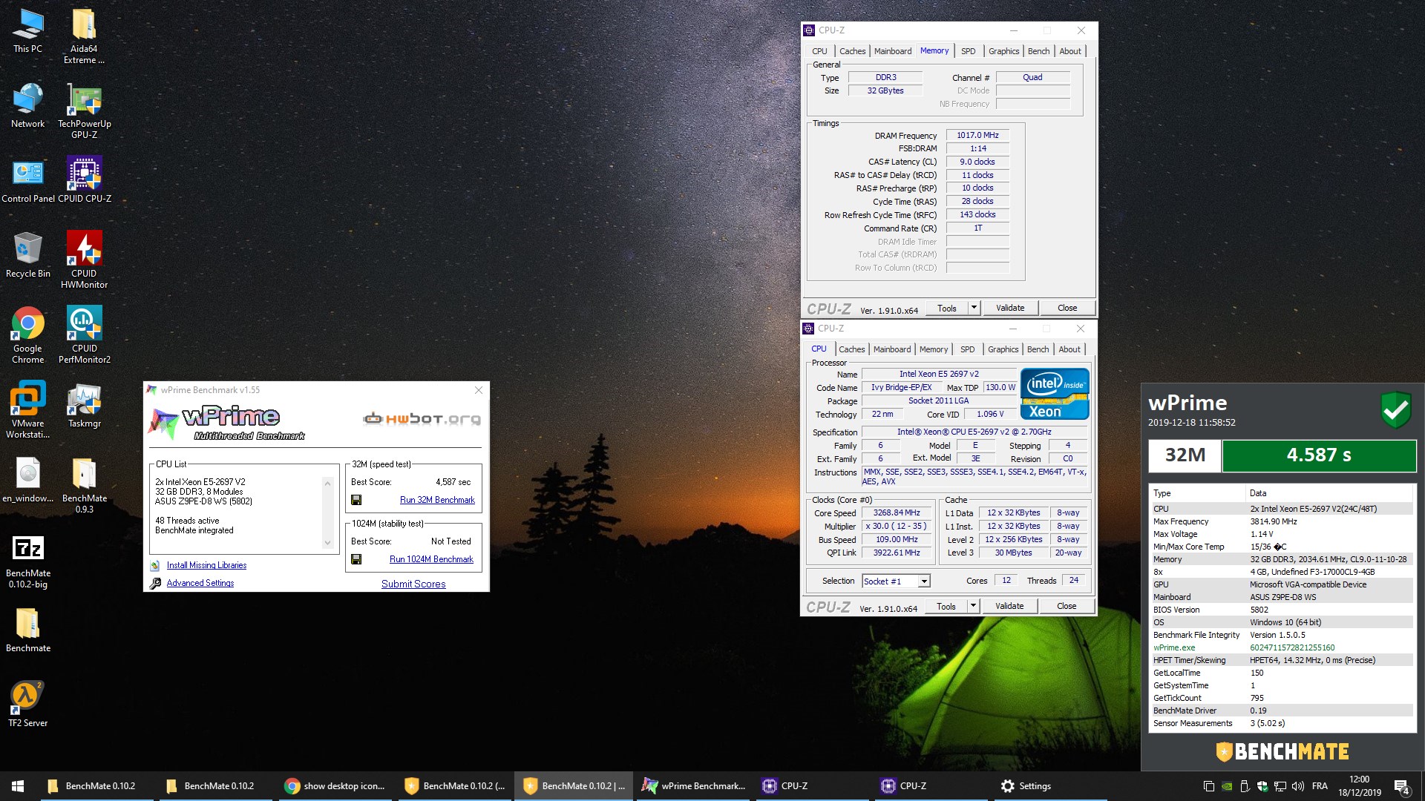Viewport: 1425px width, 801px height.
Task: Switch to Chrome show desktop icon taskbar button
Action: pyautogui.click(x=335, y=786)
